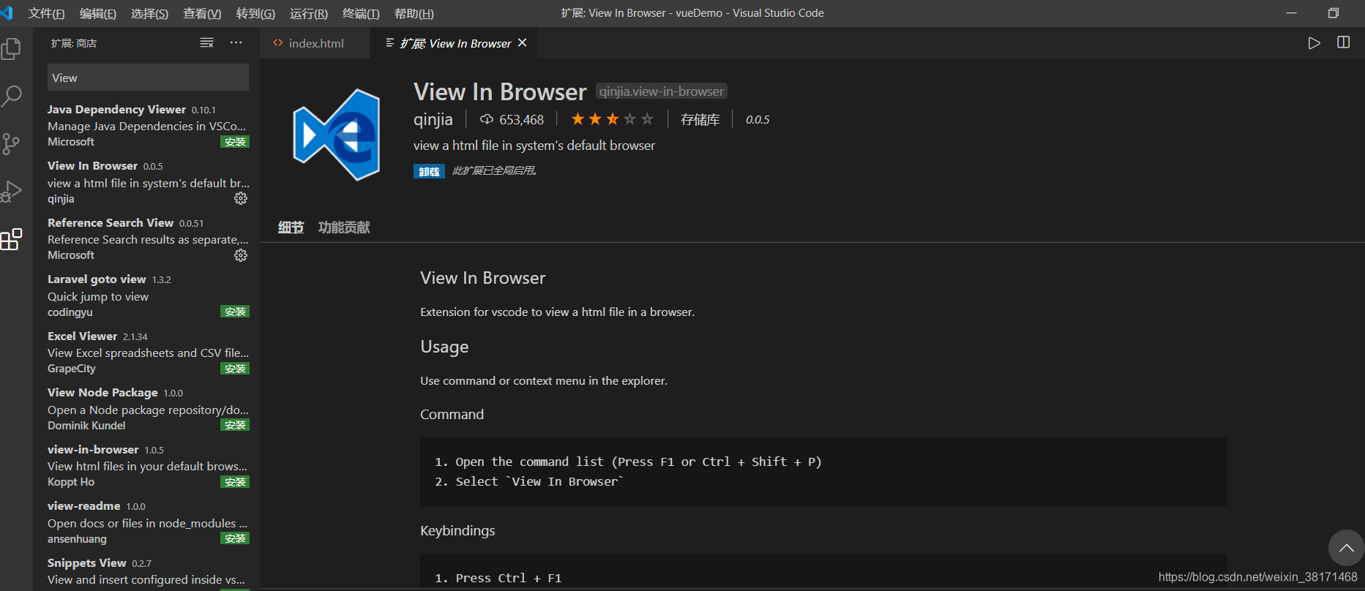Select view-in-browser 1.0.5 list entry

[148, 465]
